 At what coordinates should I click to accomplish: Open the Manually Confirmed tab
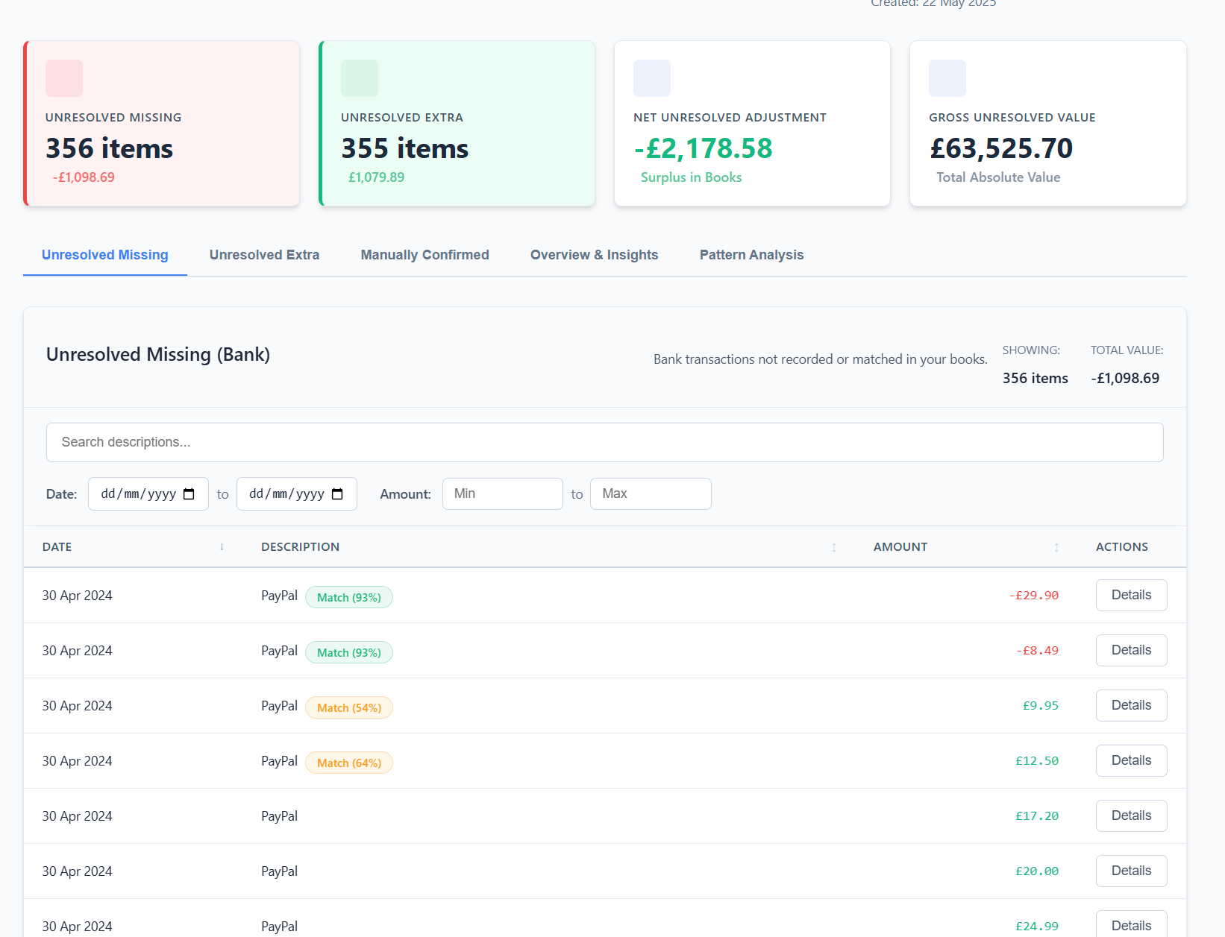point(424,255)
